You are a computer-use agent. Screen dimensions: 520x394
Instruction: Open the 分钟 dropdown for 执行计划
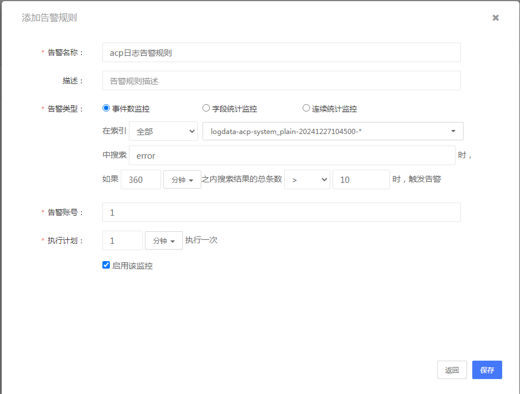coord(164,240)
